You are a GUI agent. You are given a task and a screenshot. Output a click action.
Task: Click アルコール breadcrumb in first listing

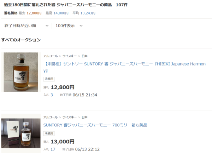pos(51,56)
